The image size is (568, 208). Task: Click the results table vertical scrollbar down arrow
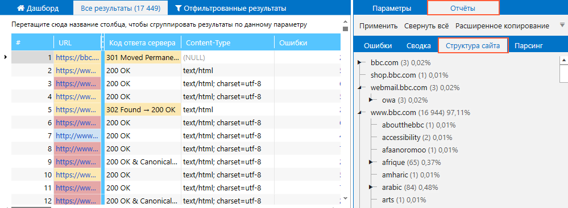345,198
